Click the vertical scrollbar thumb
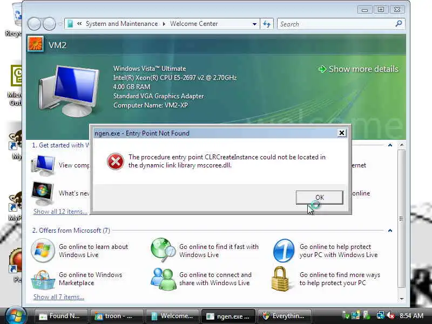Image resolution: width=432 pixels, height=324 pixels. pyautogui.click(x=402, y=219)
